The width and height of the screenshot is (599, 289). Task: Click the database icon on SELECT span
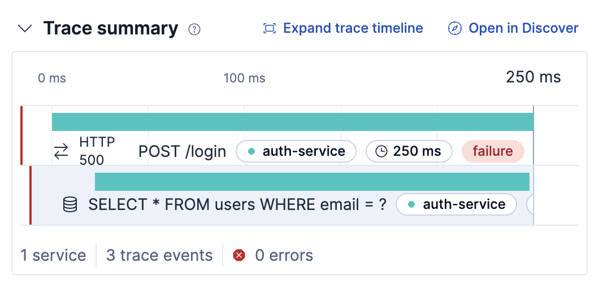[x=70, y=204]
